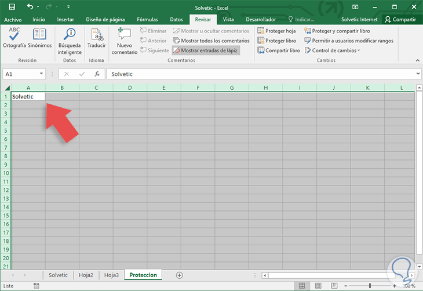Screen dimensions: 423x291
Task: Switch to Page Layout view icon
Action: (x=318, y=286)
